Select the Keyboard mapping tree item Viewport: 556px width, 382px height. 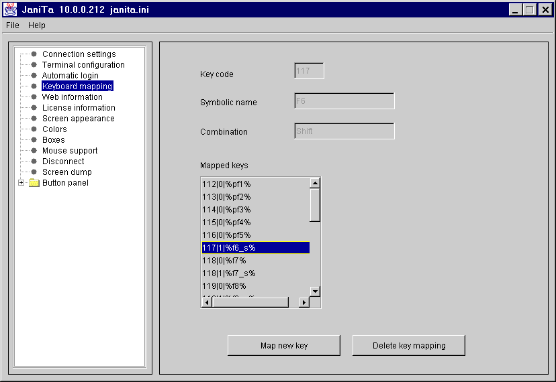[77, 86]
